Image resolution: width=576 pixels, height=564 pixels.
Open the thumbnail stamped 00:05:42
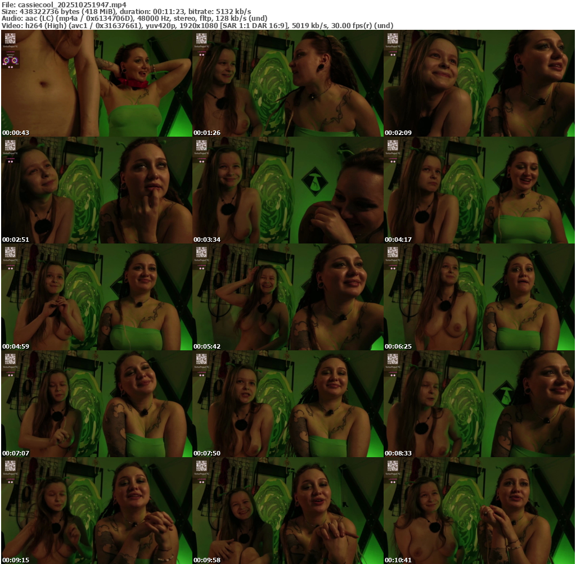click(x=287, y=297)
